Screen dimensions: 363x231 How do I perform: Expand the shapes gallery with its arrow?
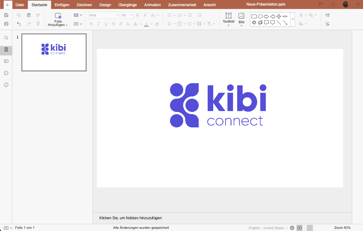pyautogui.click(x=292, y=19)
